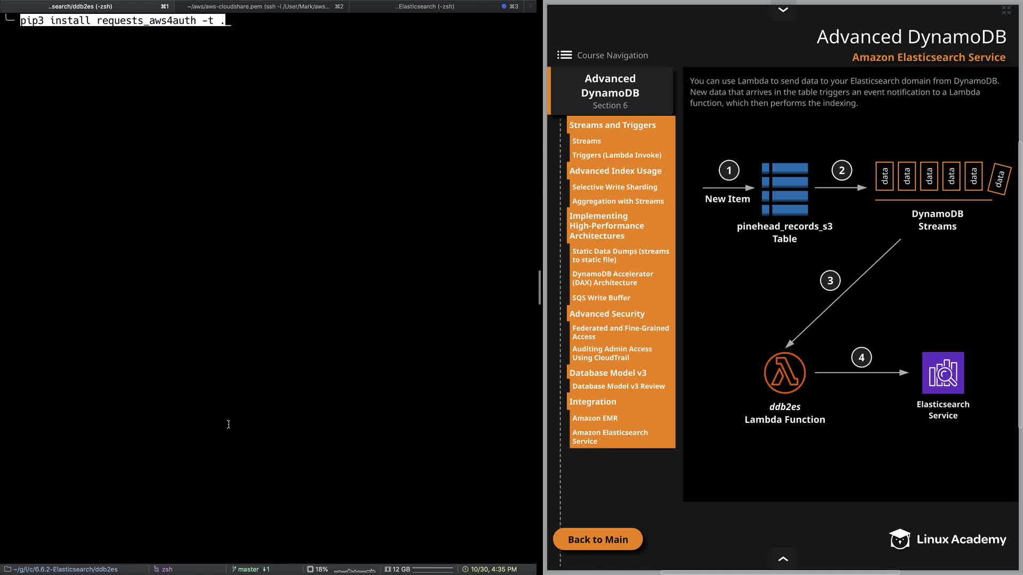The width and height of the screenshot is (1023, 575).
Task: Open the Amazon EMR lesson link
Action: pyautogui.click(x=595, y=418)
